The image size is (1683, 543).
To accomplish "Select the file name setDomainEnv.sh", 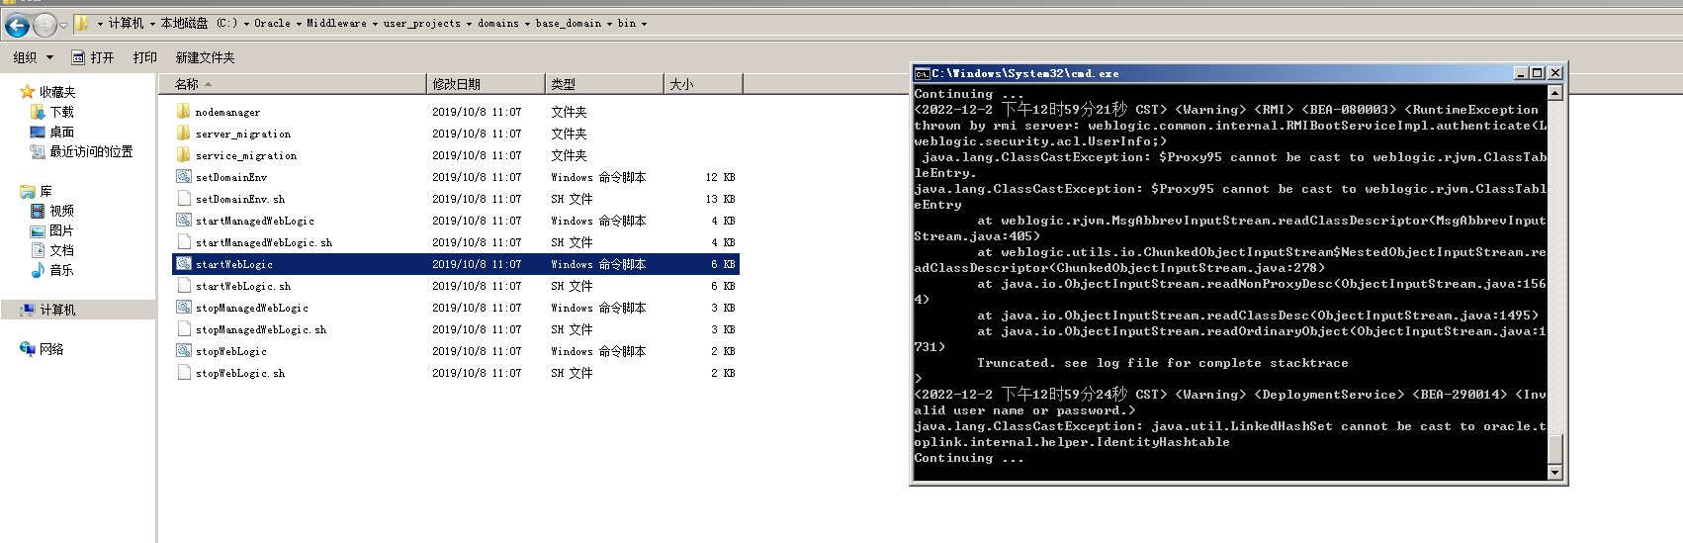I will [240, 199].
